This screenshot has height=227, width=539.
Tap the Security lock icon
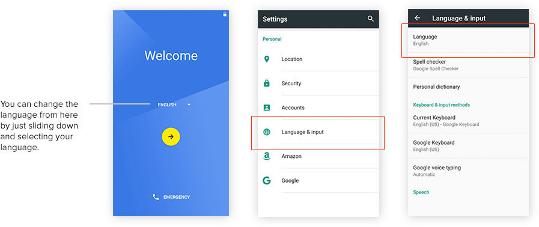[x=266, y=83]
